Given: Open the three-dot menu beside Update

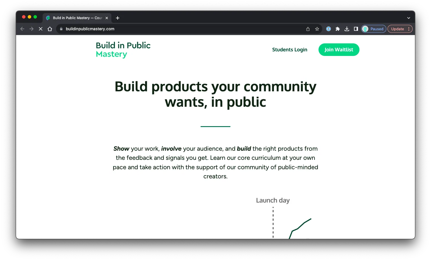Looking at the screenshot, I should coord(409,29).
